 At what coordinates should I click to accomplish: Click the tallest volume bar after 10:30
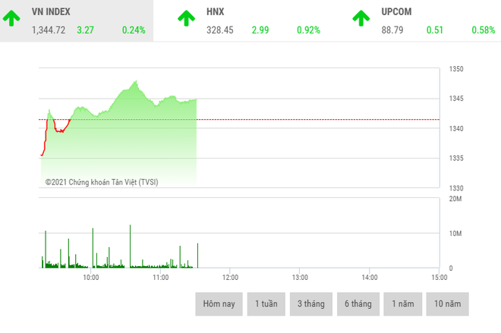(130, 244)
